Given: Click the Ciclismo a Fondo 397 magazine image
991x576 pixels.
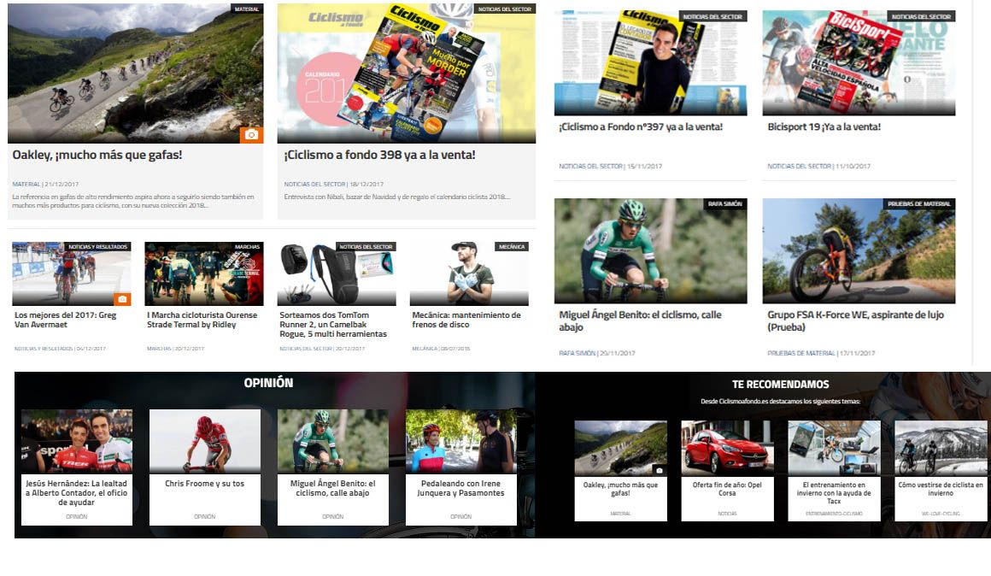Looking at the screenshot, I should (x=650, y=62).
